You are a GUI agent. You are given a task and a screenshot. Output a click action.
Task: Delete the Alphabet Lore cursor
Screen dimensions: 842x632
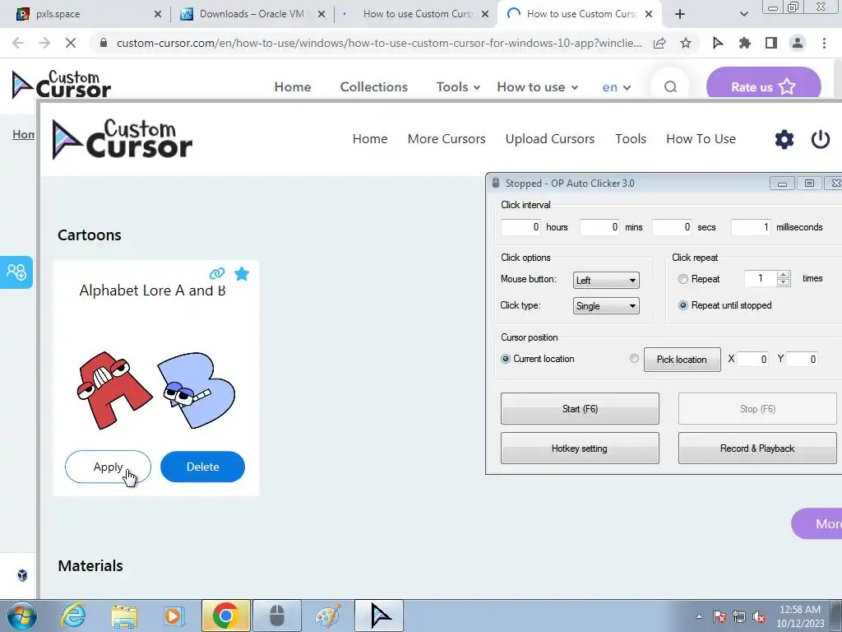click(202, 467)
